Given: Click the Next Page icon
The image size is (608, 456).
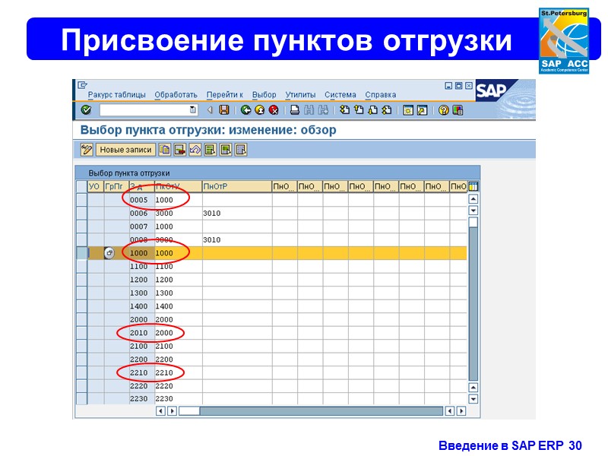Looking at the screenshot, I should [372, 110].
